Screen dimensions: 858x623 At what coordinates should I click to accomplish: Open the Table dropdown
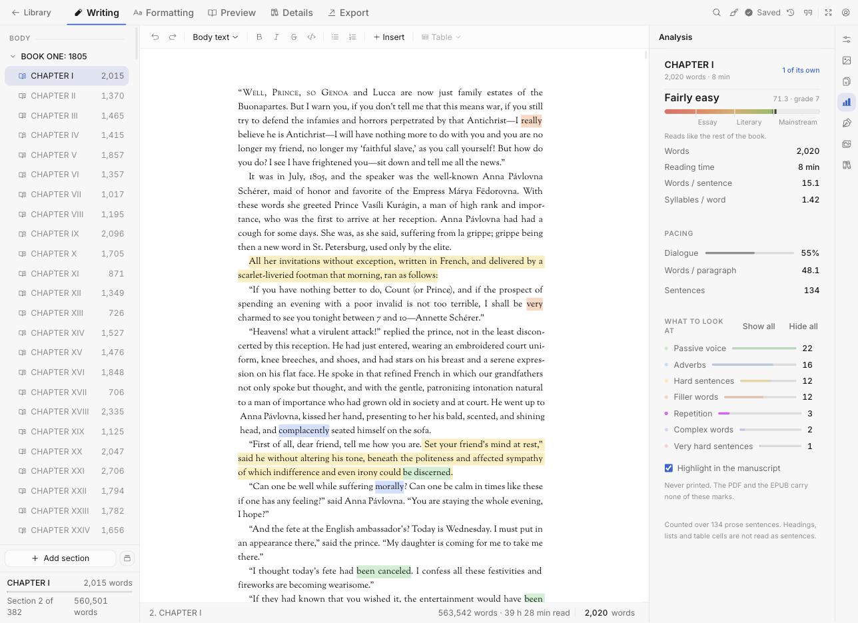pos(442,37)
